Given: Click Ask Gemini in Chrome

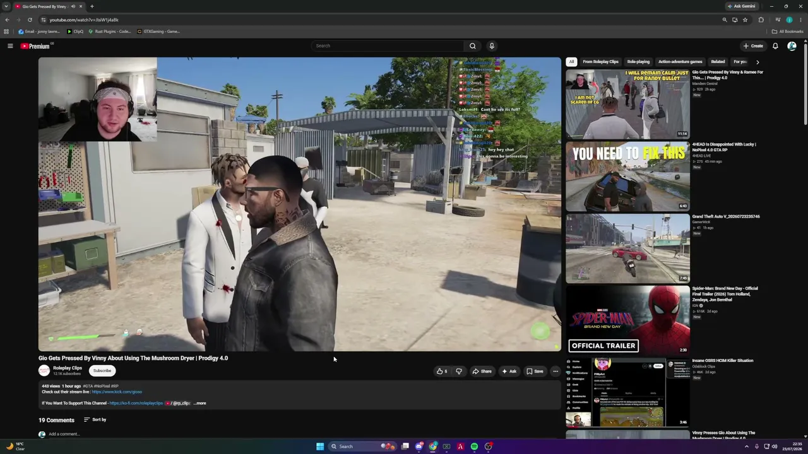Looking at the screenshot, I should pos(741,6).
